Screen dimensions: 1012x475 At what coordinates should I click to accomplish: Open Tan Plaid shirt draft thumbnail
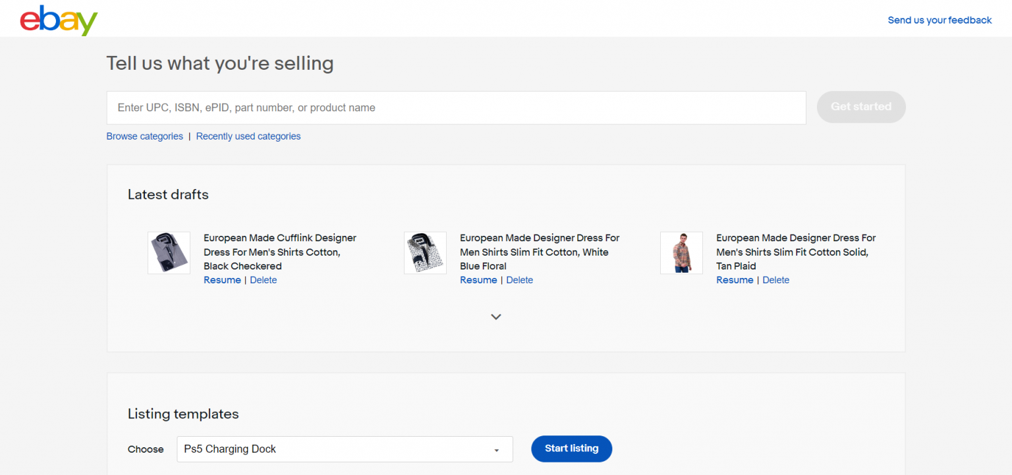pyautogui.click(x=681, y=252)
